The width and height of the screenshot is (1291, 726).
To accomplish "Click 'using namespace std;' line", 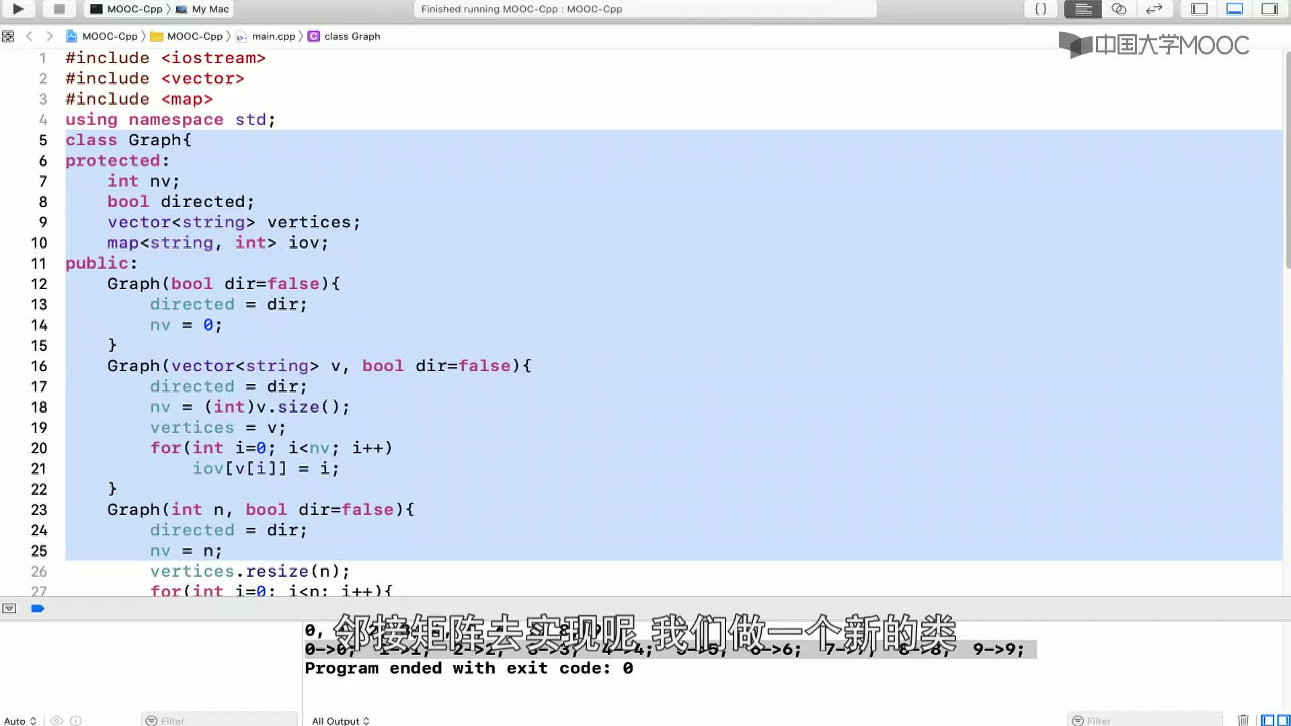I will (x=170, y=120).
